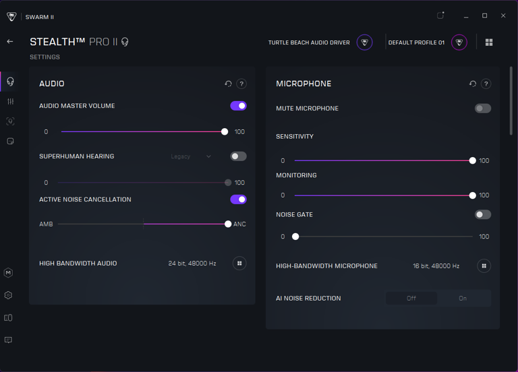Open help for the Audio panel
Screen dimensions: 518x372
pyautogui.click(x=241, y=84)
